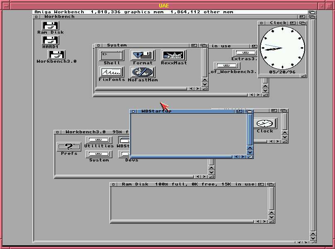
Task: Click the up arrow in the Ram Disk window
Action: coord(271,213)
